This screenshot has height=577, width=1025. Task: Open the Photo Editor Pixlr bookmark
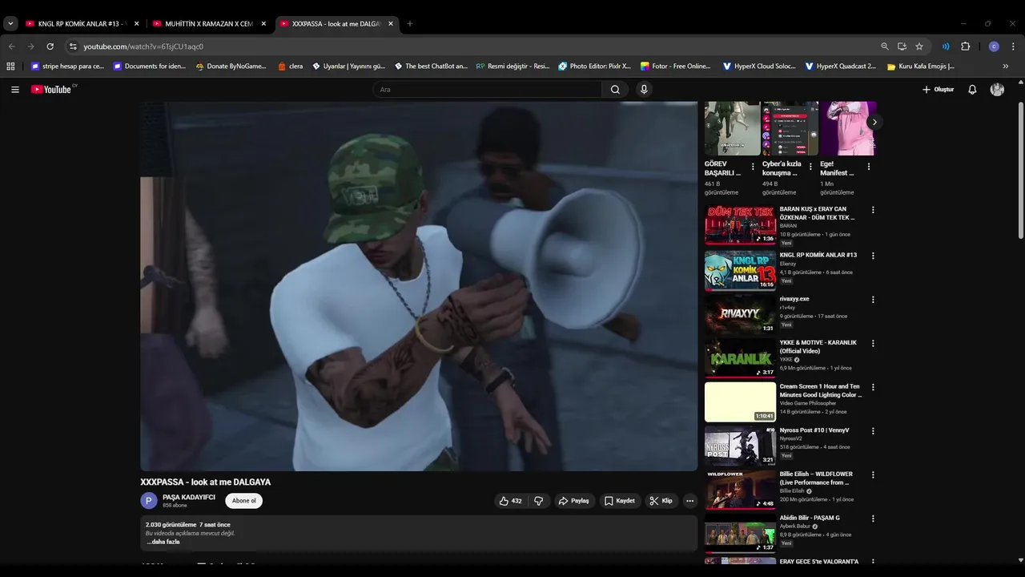click(595, 67)
